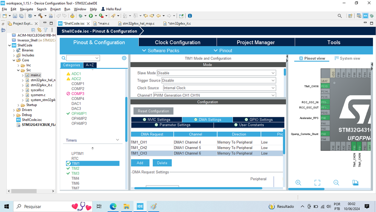Image resolution: width=376 pixels, height=212 pixels.
Task: Click the back navigation arrow toolbar icon
Action: pos(158,16)
